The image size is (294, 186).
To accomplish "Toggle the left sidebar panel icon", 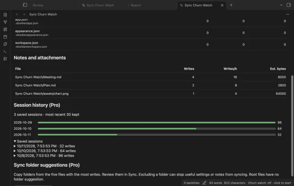I will pyautogui.click(x=25, y=5).
